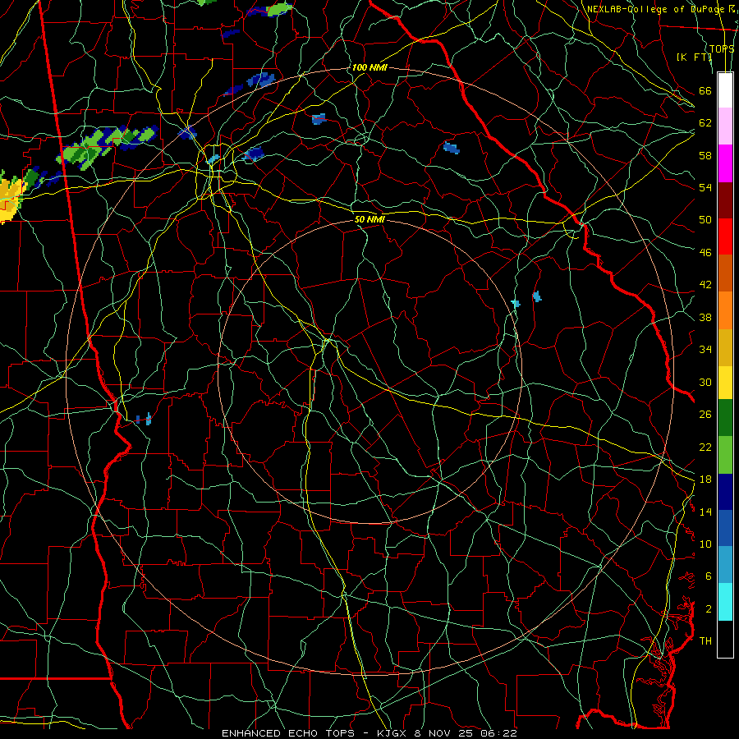Click the 'TOPS' legend title
Screen dimensions: 739x739
pos(722,48)
